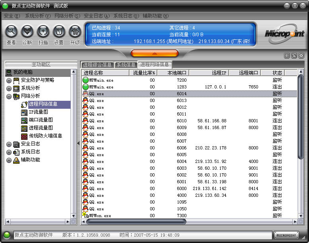
Task: Sort by 进程名称 column header
Action: [105, 73]
